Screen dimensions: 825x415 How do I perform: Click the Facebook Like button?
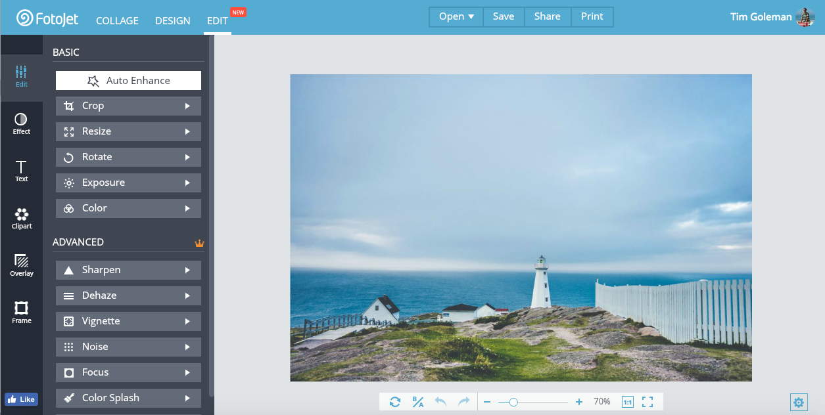pos(21,399)
